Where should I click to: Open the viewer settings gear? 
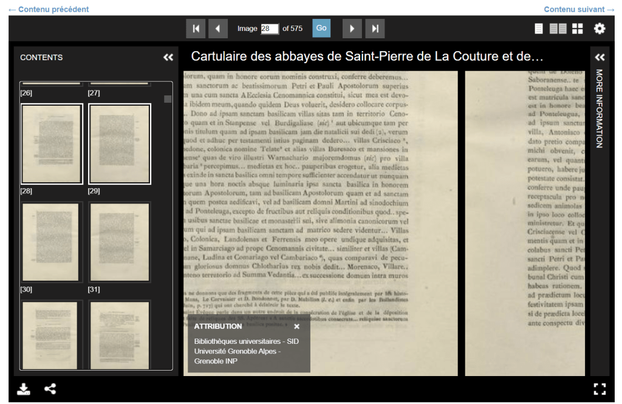tap(600, 29)
